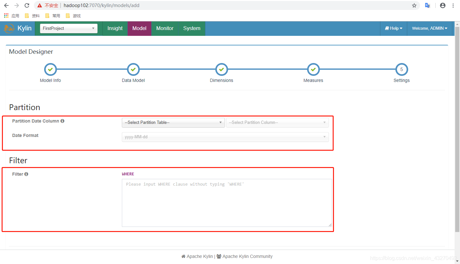Click the Dimensions step label

(221, 80)
